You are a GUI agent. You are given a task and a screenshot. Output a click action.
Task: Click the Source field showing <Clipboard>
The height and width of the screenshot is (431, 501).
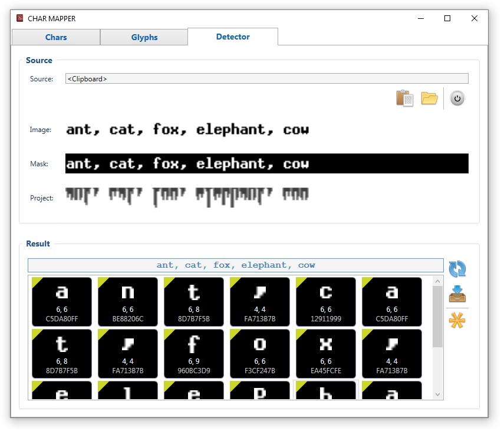(x=267, y=78)
